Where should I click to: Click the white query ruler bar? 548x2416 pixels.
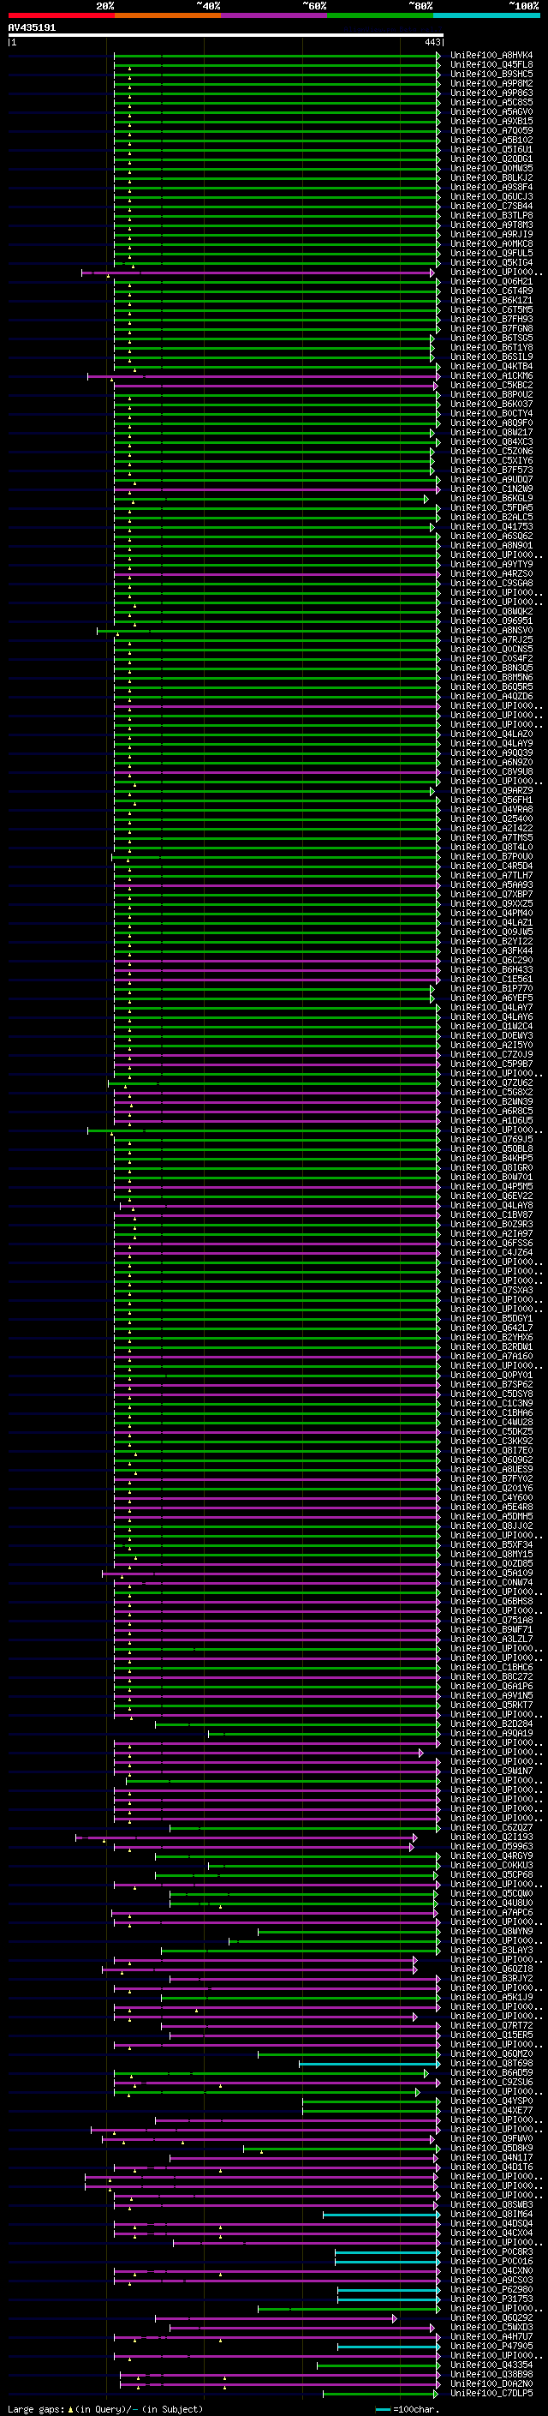click(226, 36)
